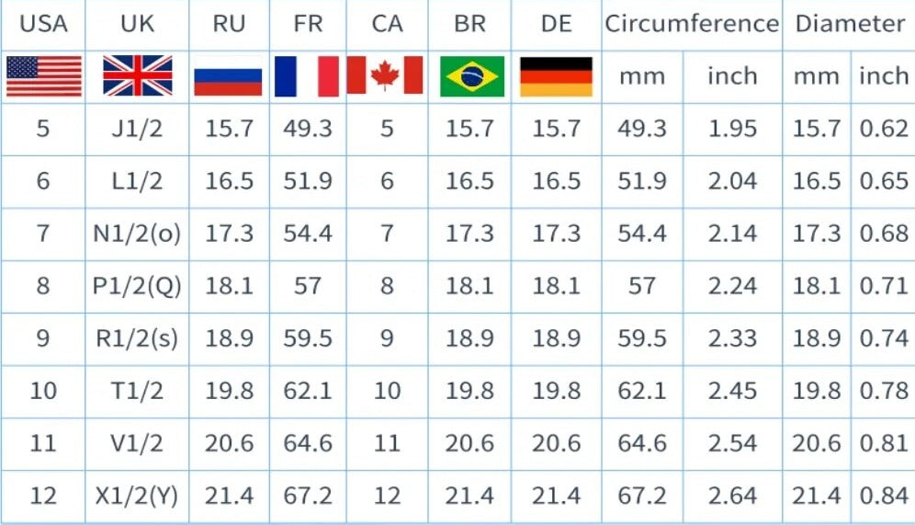
Task: Click the Circumference column header
Action: 691,24
